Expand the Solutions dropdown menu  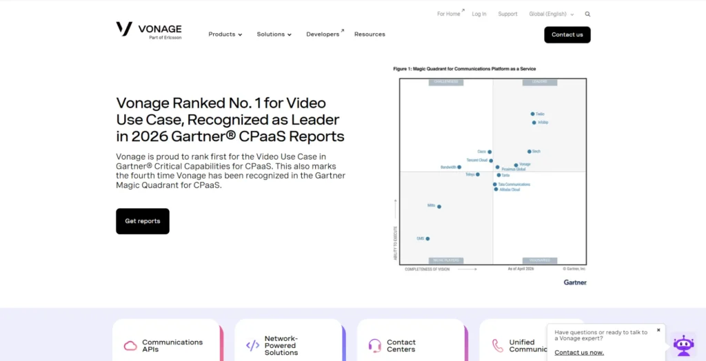tap(274, 34)
